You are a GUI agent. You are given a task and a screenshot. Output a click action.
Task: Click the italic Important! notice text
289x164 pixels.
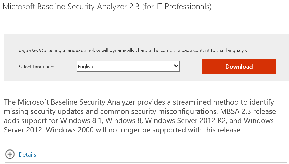pos(30,50)
